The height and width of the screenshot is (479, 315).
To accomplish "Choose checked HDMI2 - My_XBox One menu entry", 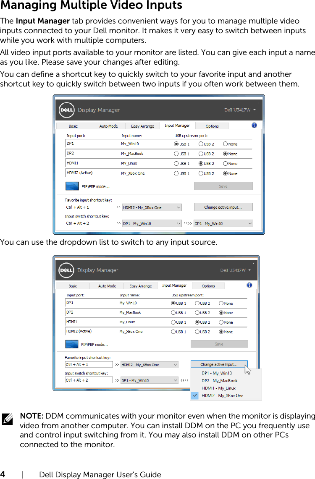I will coord(226,395).
